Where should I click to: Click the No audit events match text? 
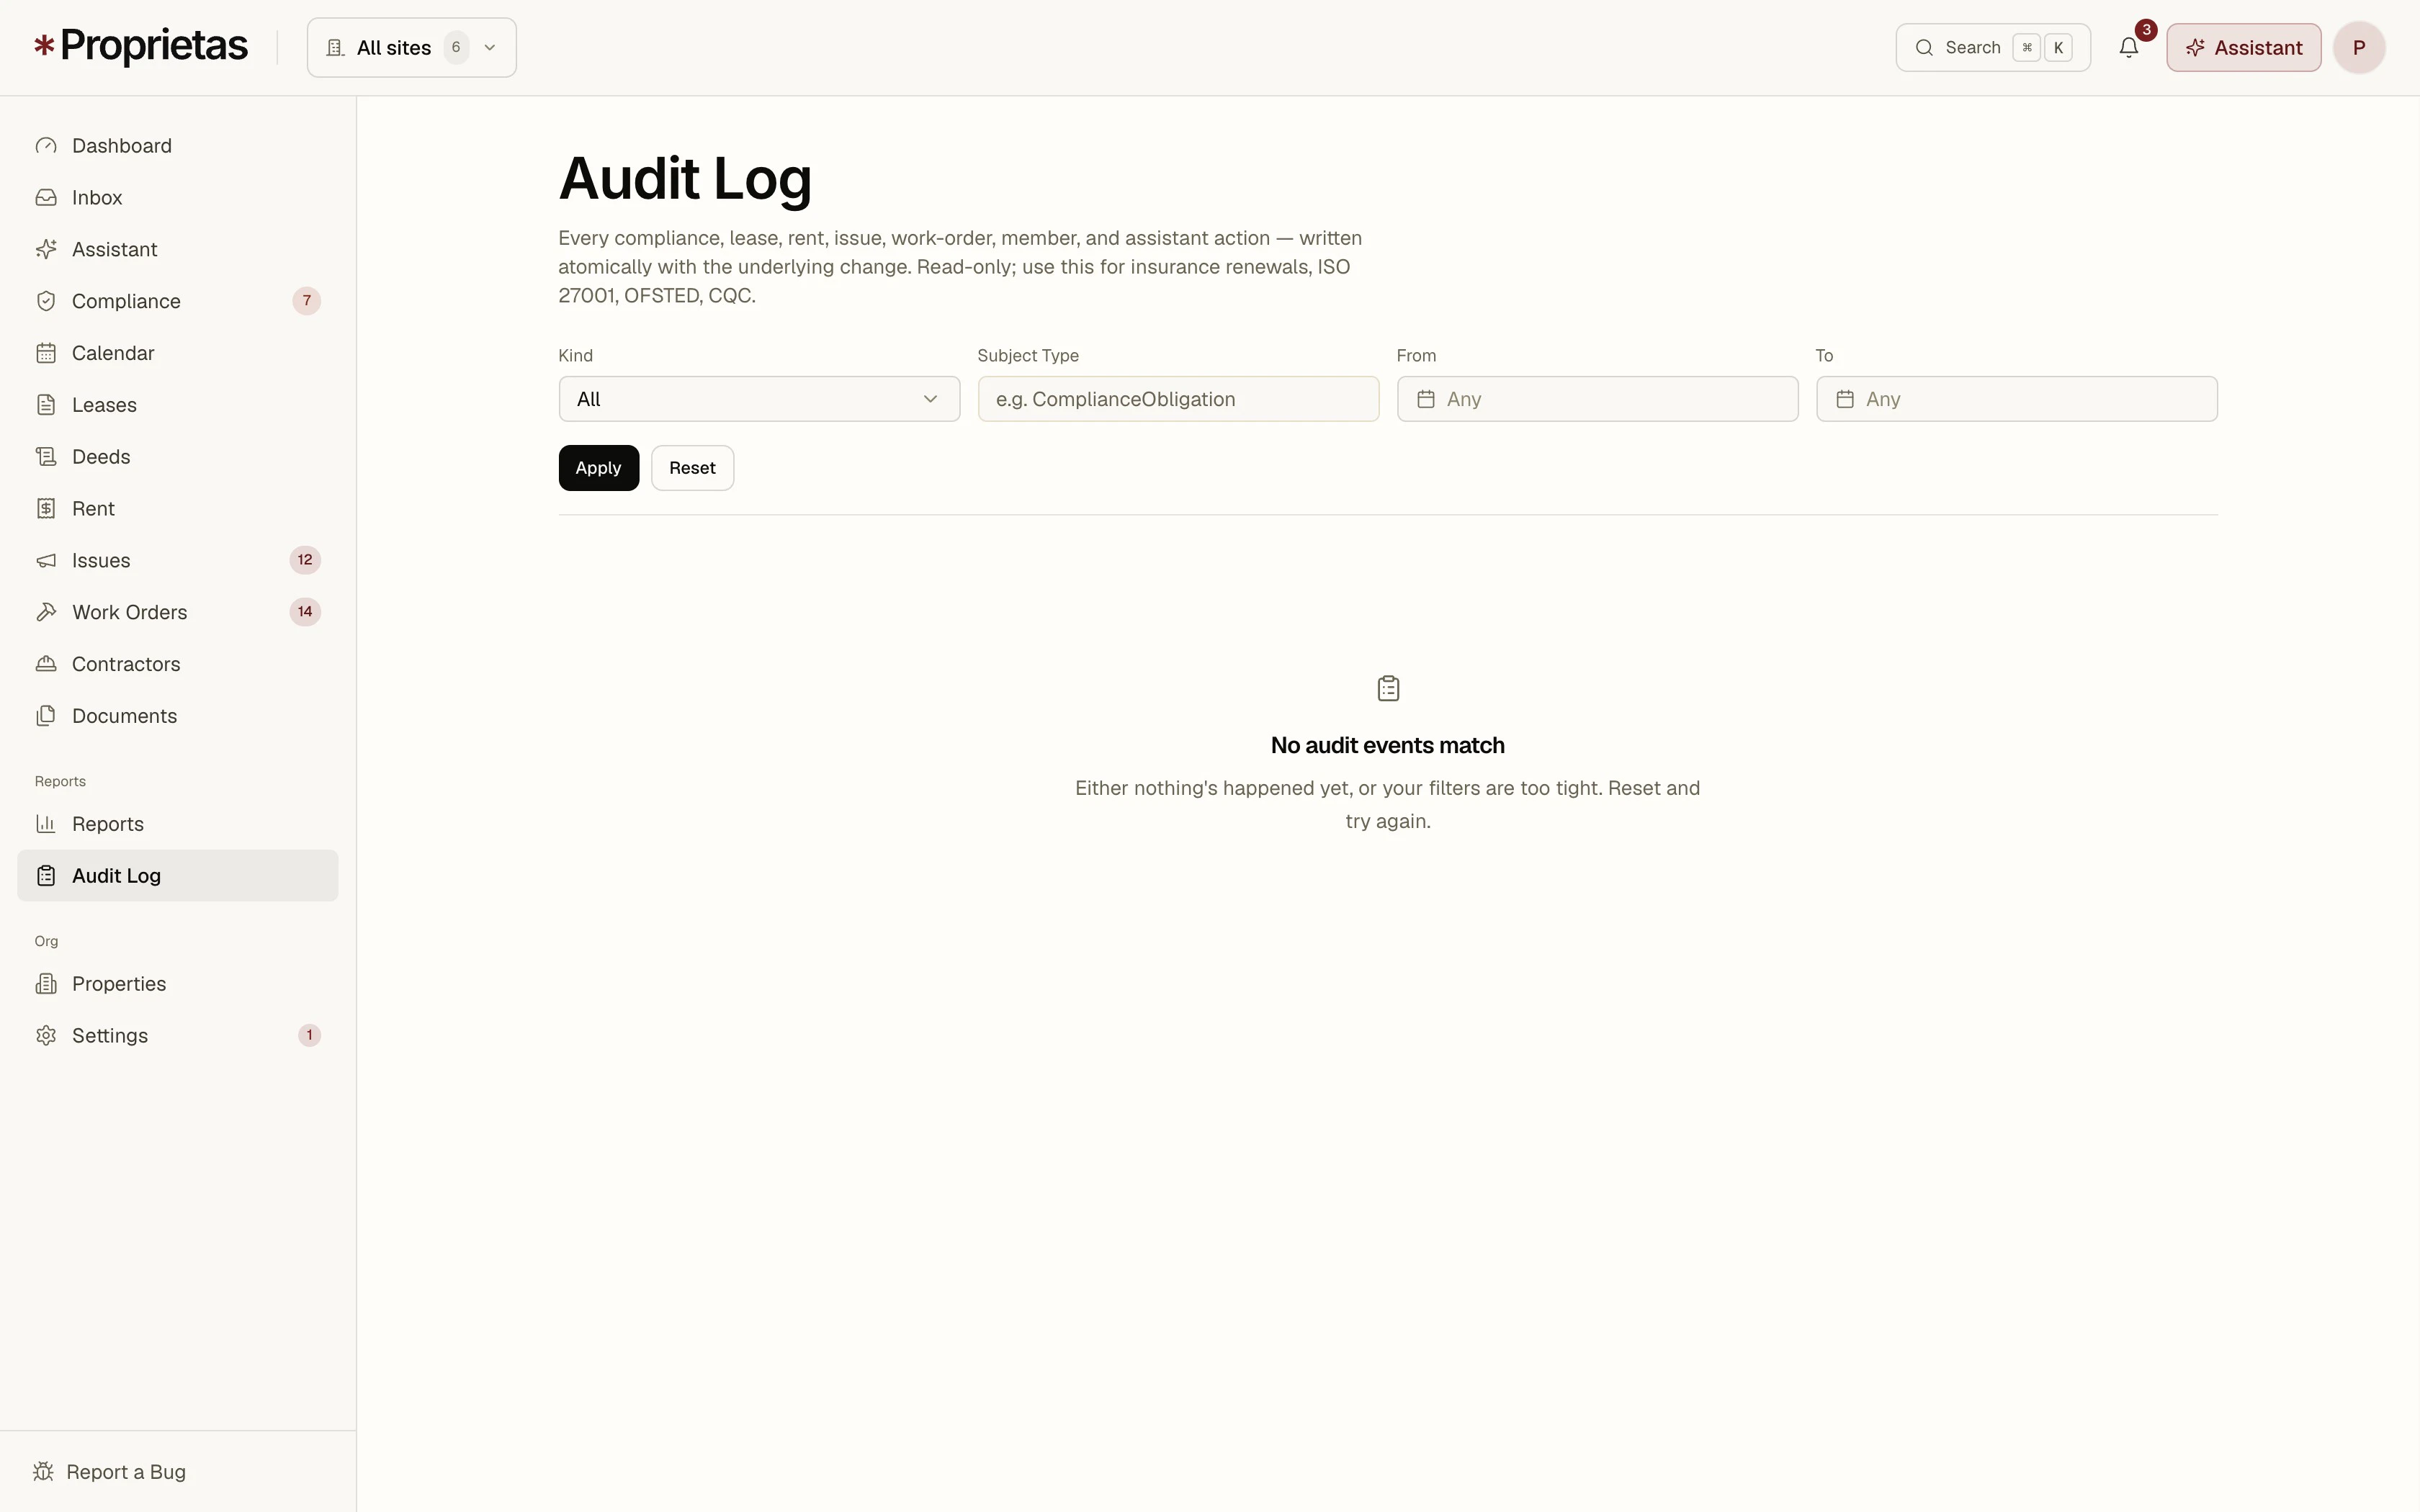[x=1388, y=746]
